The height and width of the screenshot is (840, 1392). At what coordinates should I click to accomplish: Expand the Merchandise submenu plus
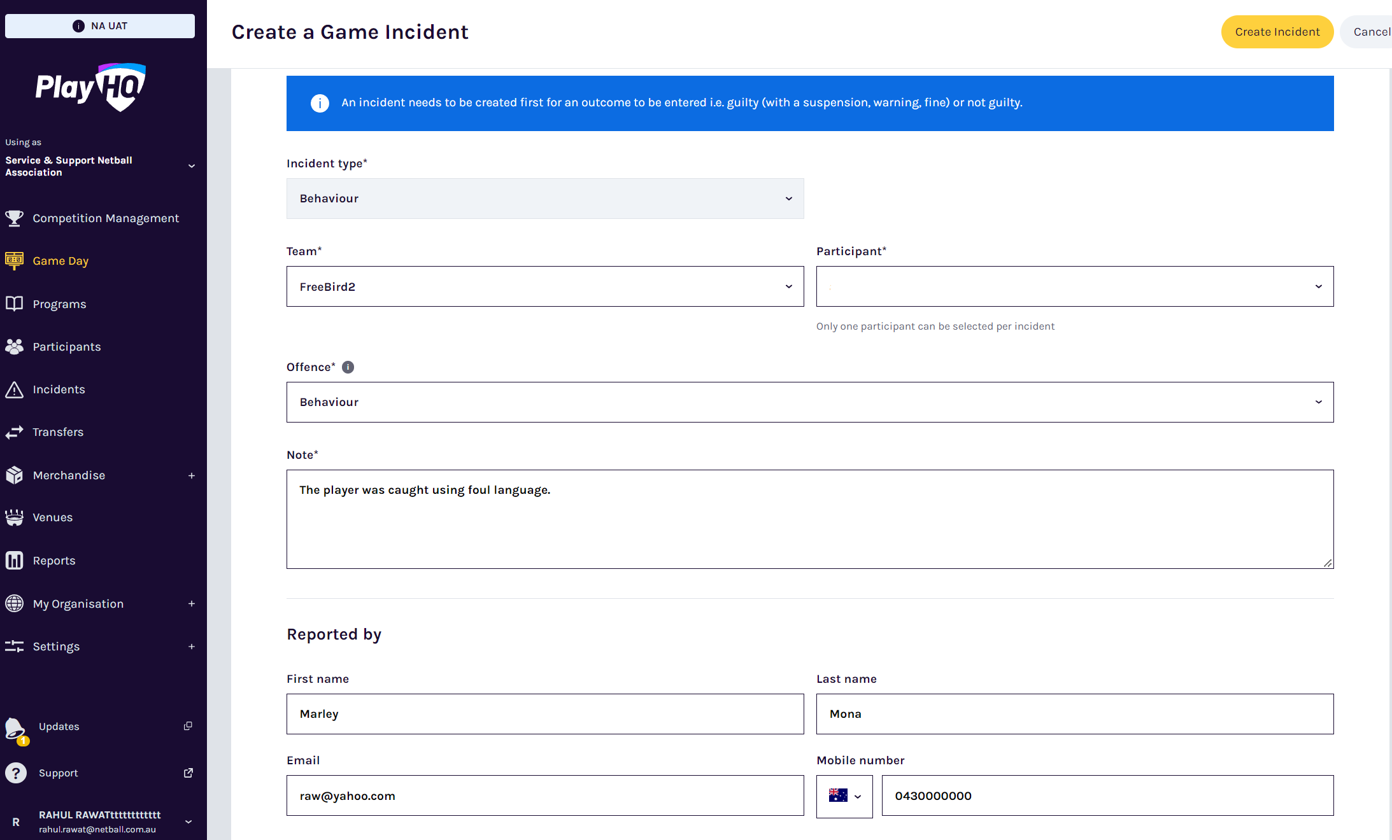[192, 475]
